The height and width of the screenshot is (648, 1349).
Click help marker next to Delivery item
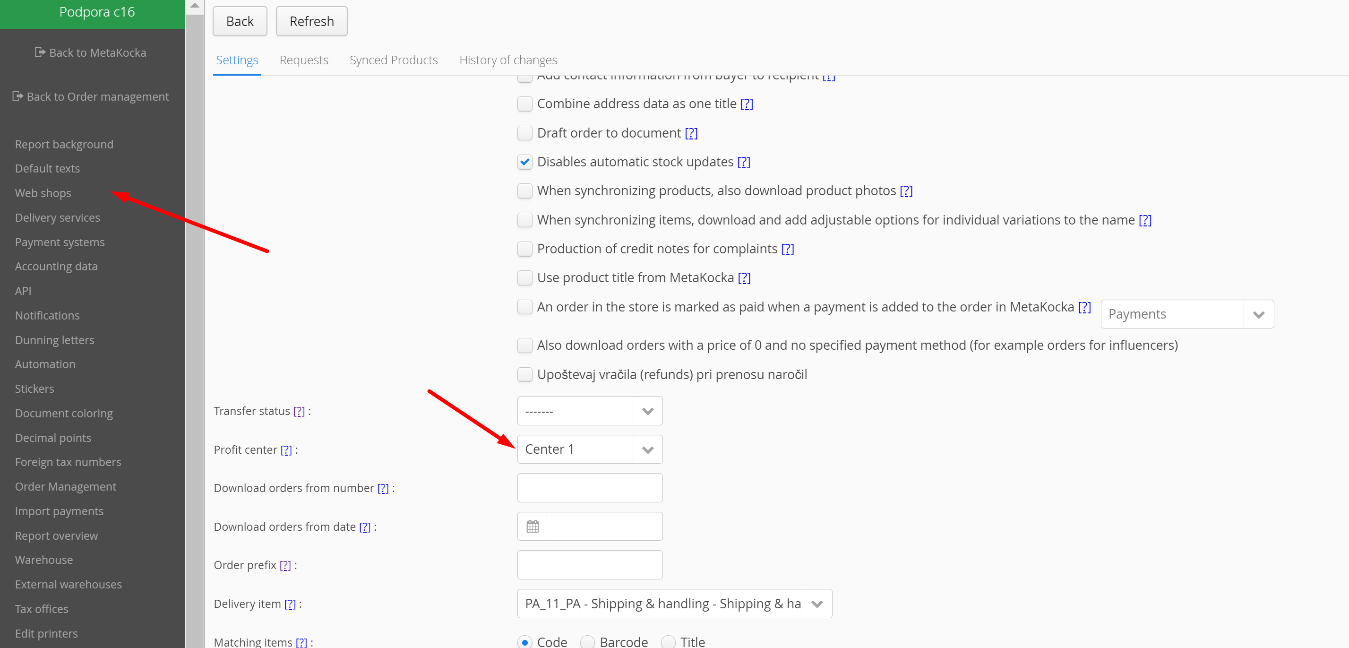pos(290,604)
